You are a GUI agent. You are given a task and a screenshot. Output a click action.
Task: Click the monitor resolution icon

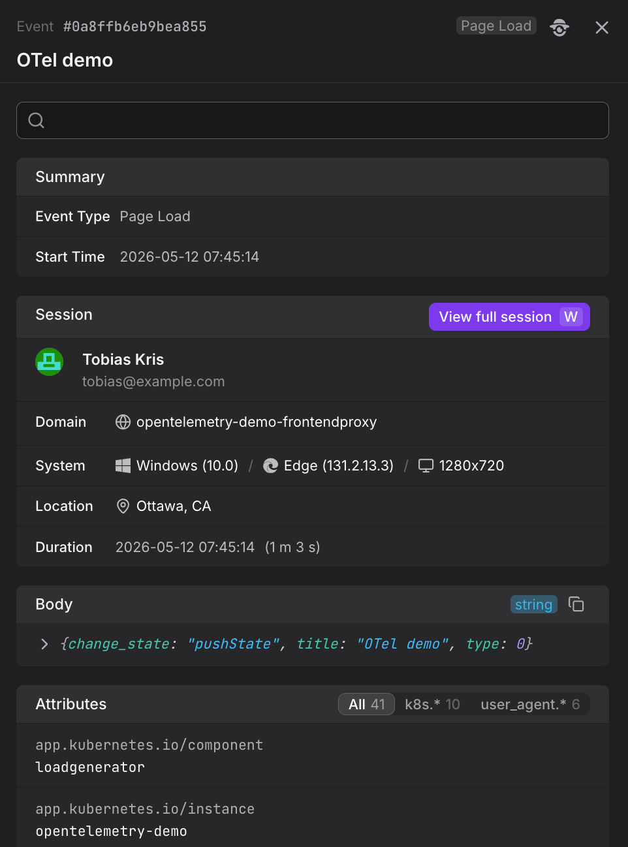tap(426, 465)
